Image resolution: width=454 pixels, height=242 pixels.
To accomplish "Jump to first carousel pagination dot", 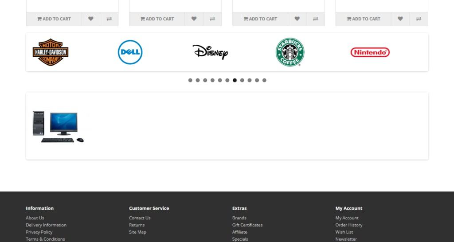I will (190, 80).
